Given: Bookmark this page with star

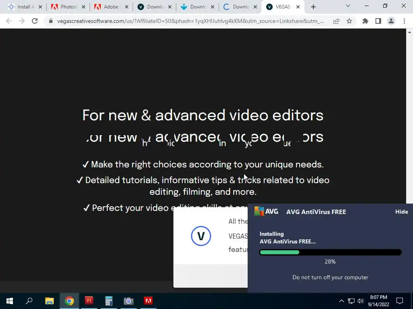Looking at the screenshot, I should [349, 21].
